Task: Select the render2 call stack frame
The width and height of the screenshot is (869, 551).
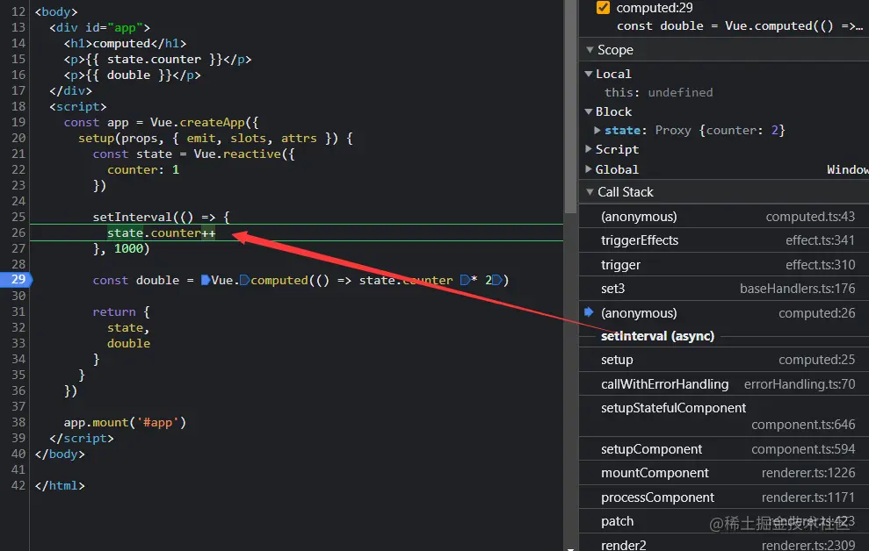Action: [724, 544]
